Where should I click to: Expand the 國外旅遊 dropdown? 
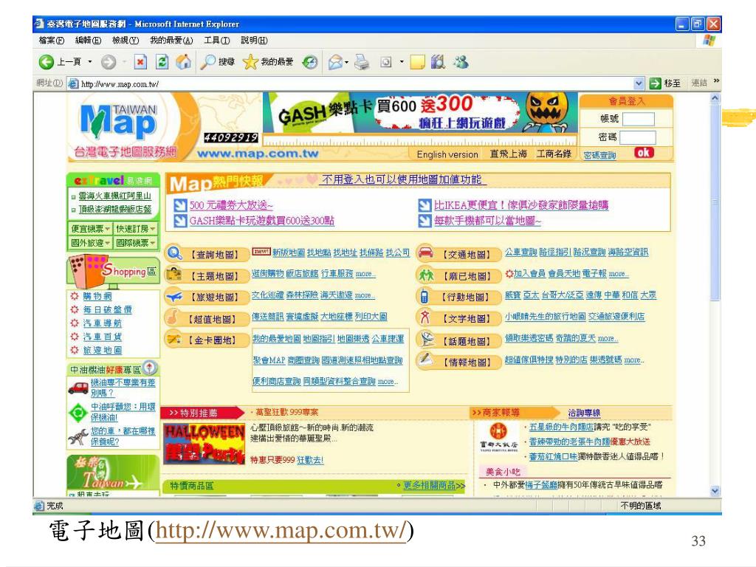pos(89,242)
